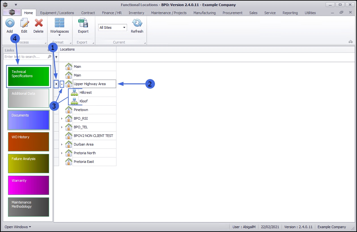Open the Service tab
This screenshot has height=232, width=357.
(270, 13)
